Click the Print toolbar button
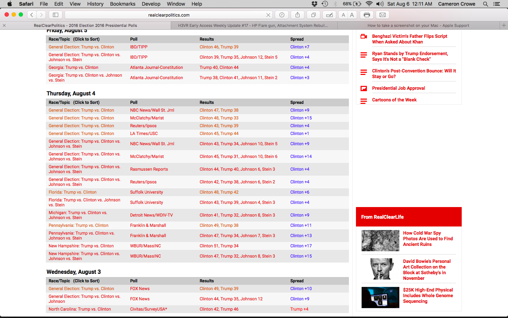 [367, 15]
